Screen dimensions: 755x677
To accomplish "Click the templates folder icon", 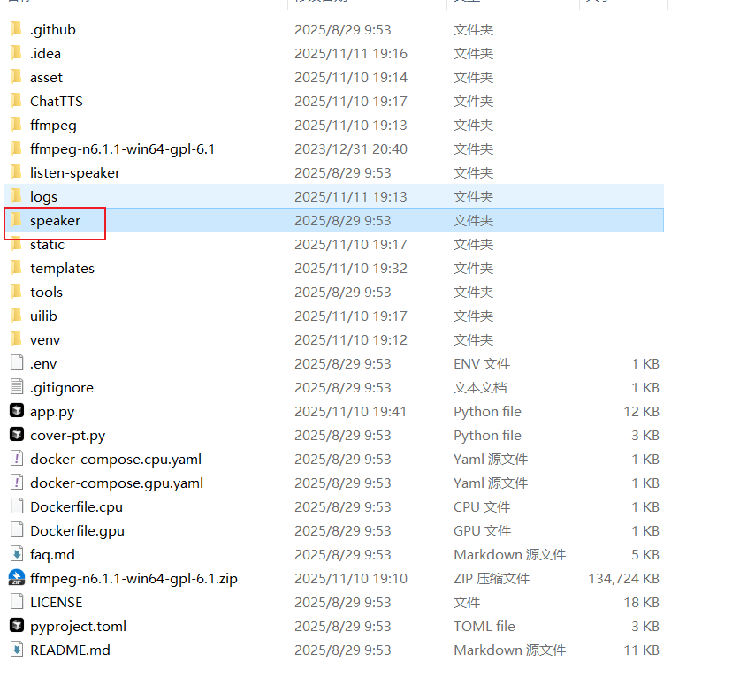I will [x=17, y=268].
